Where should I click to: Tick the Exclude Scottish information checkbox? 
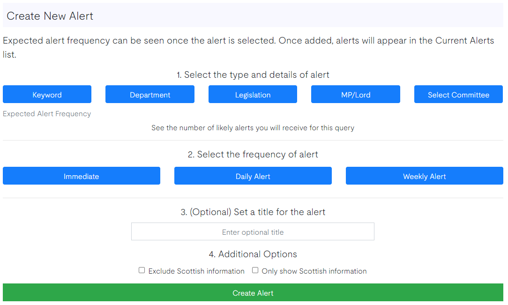pyautogui.click(x=142, y=270)
